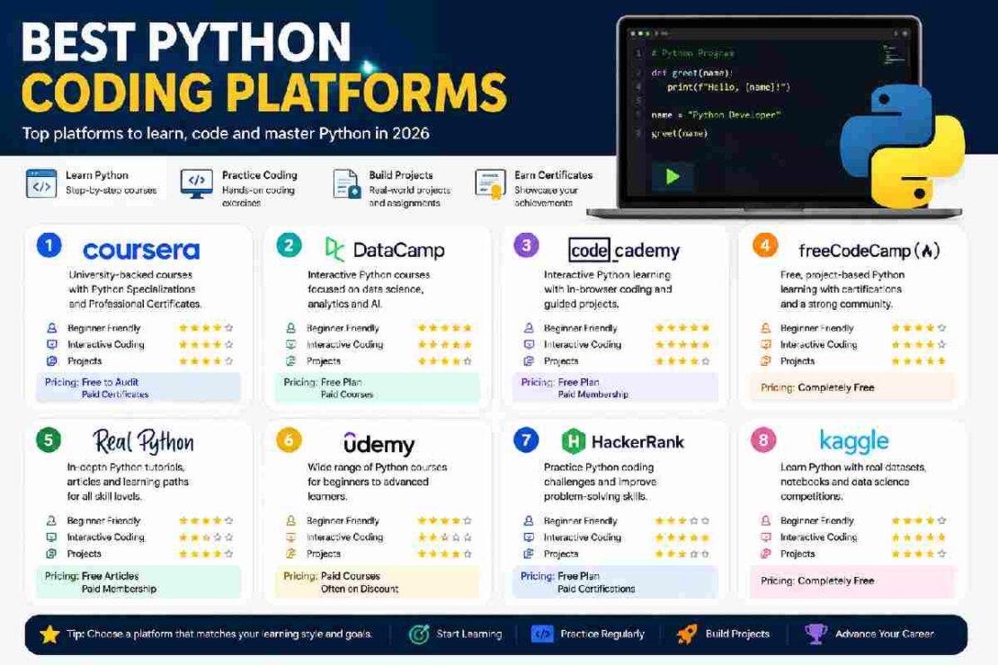Image resolution: width=998 pixels, height=665 pixels.
Task: Click the teal number 2 badge
Action: pos(289,245)
